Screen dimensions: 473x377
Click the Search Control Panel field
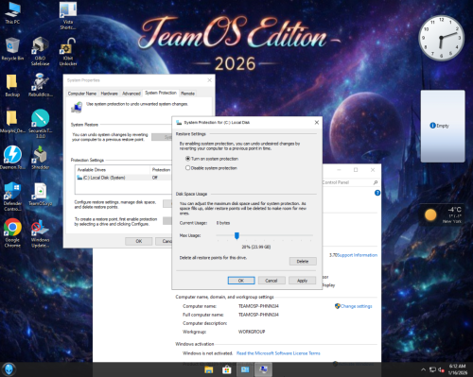click(347, 182)
